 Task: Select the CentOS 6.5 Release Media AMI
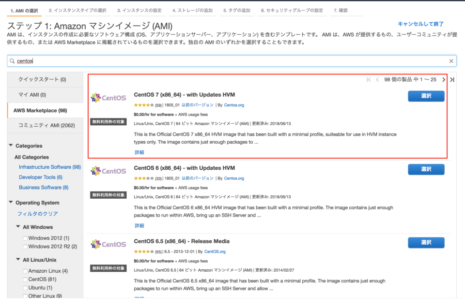(x=426, y=243)
